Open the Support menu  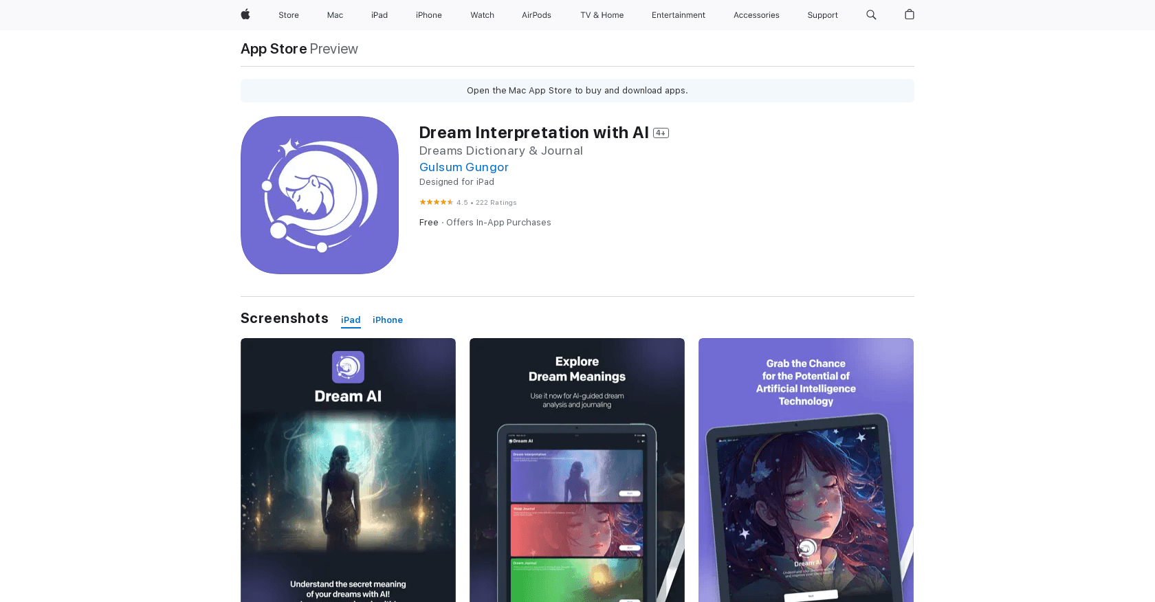[822, 15]
